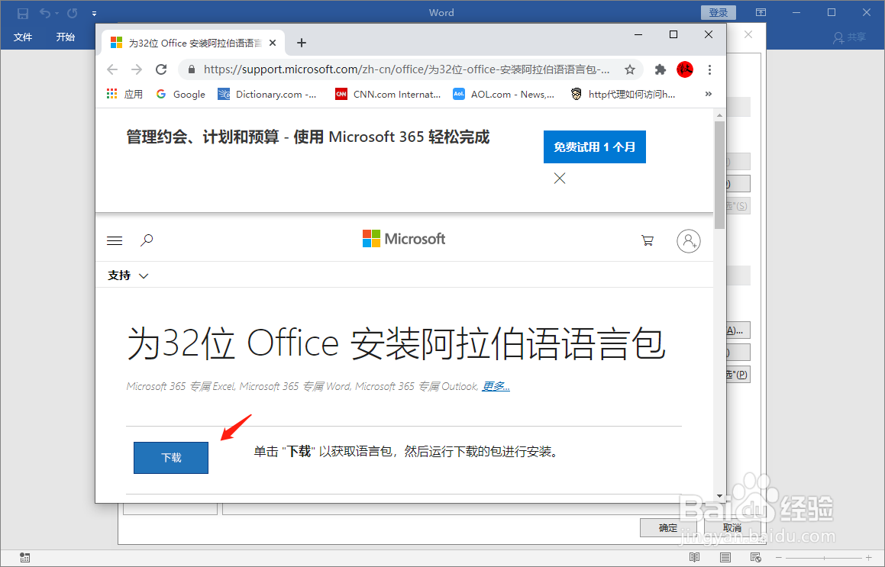Screen dimensions: 885x567
Task: Click the 登录 button in Word title bar
Action: 719,12
